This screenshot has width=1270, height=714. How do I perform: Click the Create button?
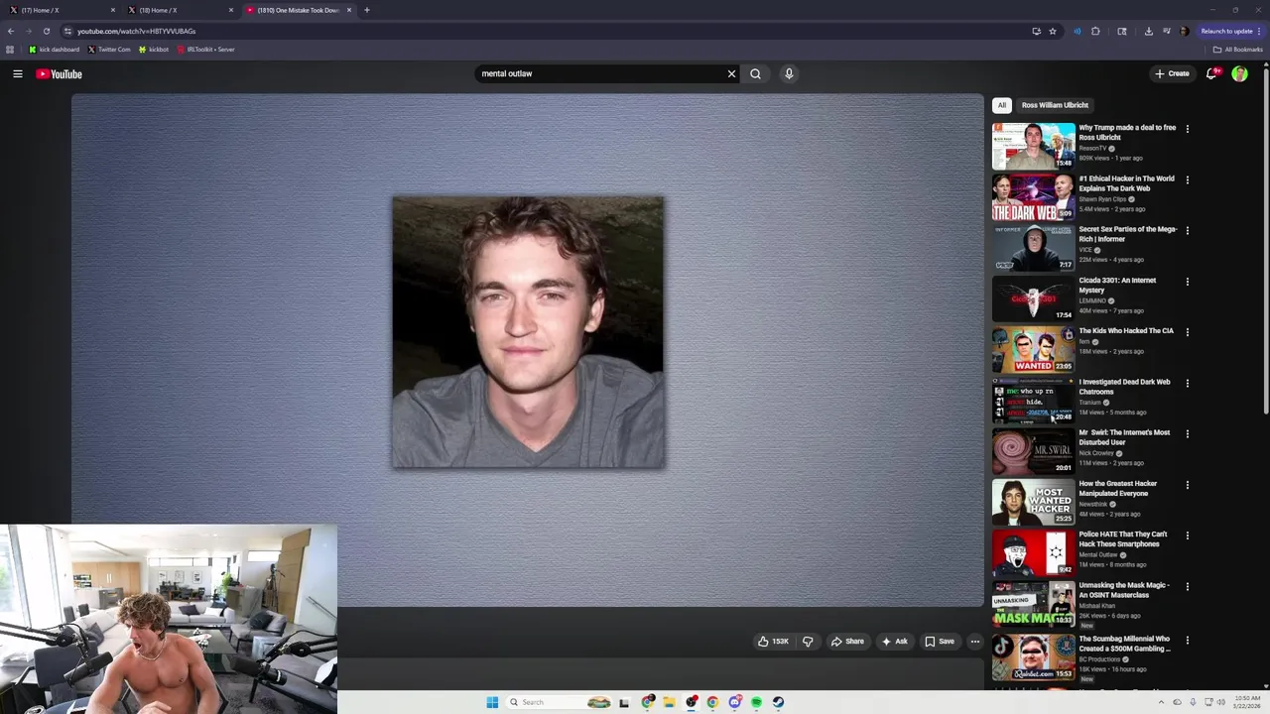[x=1172, y=73]
